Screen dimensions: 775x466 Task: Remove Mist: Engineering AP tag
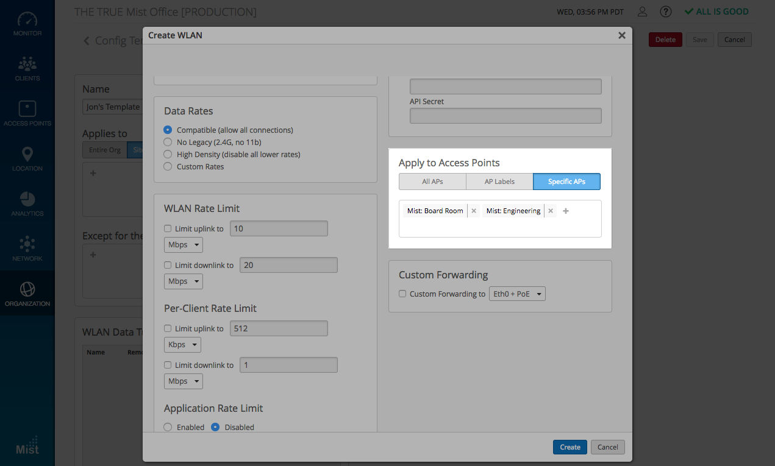click(551, 211)
